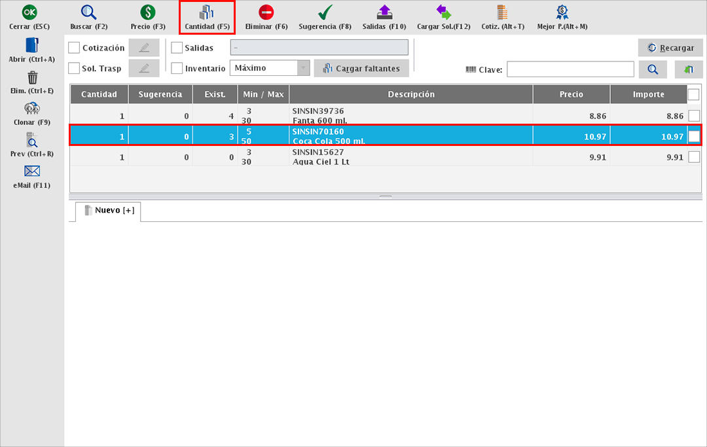The width and height of the screenshot is (707, 447).
Task: Enable the Cotización checkbox
Action: pos(75,48)
